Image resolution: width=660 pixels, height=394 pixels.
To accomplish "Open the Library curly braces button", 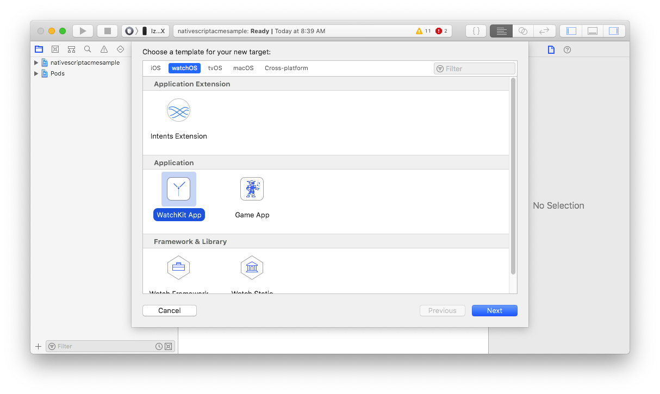I will (476, 31).
